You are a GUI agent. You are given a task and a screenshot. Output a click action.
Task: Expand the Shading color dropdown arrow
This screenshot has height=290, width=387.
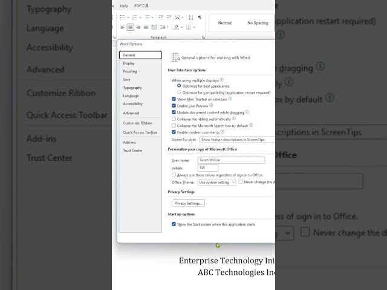[x=181, y=27]
